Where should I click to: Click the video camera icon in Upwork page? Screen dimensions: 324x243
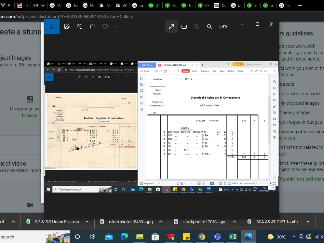(x=30, y=205)
